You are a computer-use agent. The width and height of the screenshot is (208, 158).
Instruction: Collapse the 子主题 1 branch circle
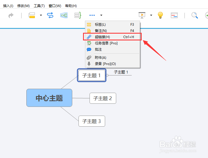point(107,75)
